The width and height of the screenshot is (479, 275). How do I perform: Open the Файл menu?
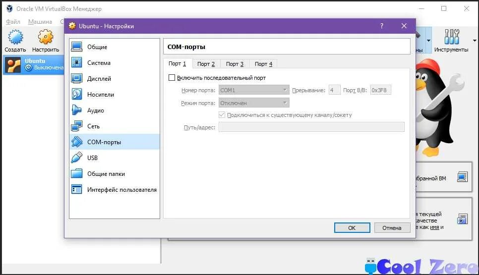(13, 22)
